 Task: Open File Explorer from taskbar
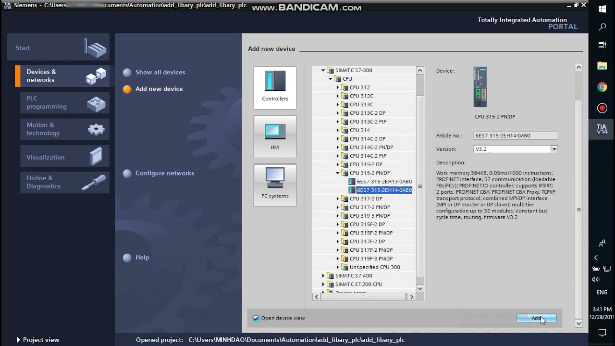point(602,66)
